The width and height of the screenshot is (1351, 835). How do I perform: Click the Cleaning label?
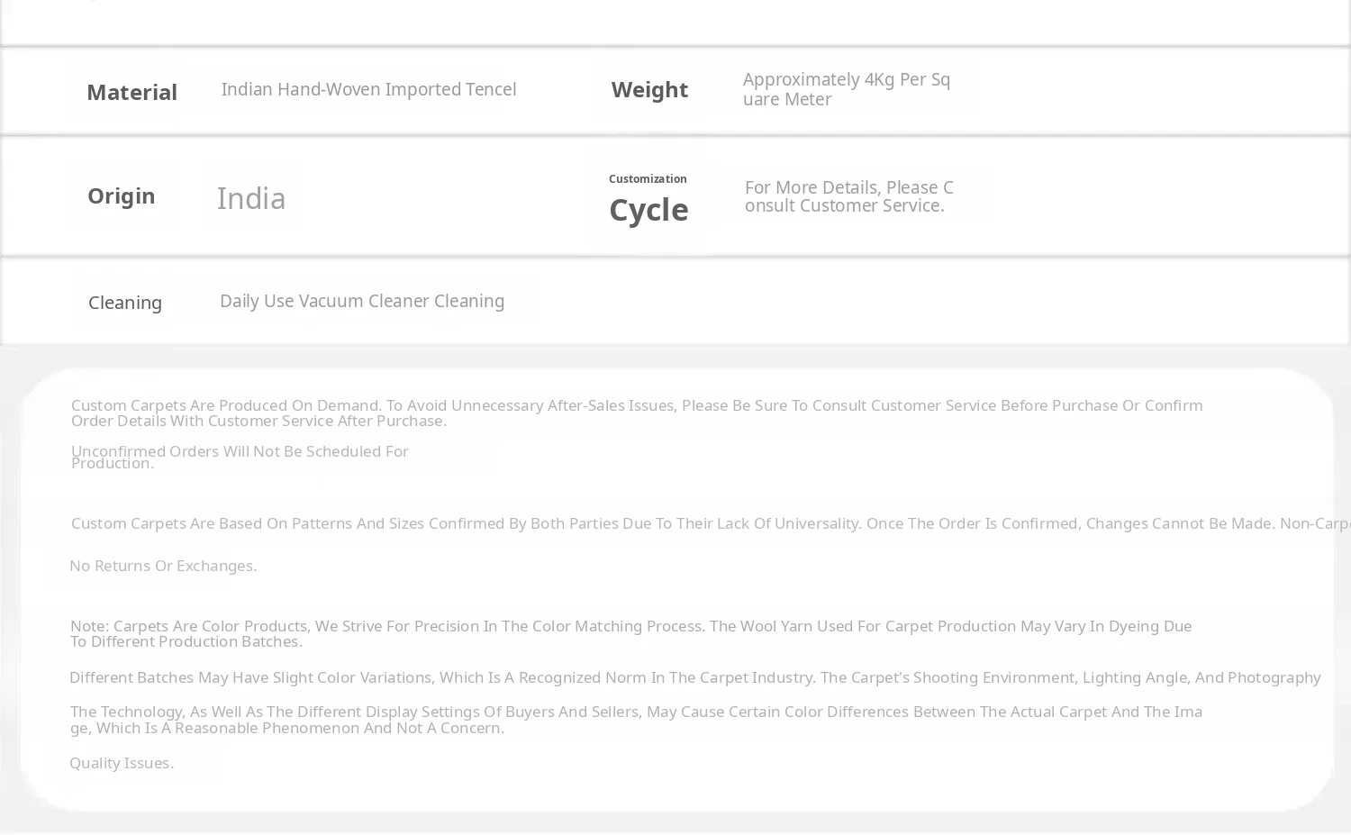125,303
